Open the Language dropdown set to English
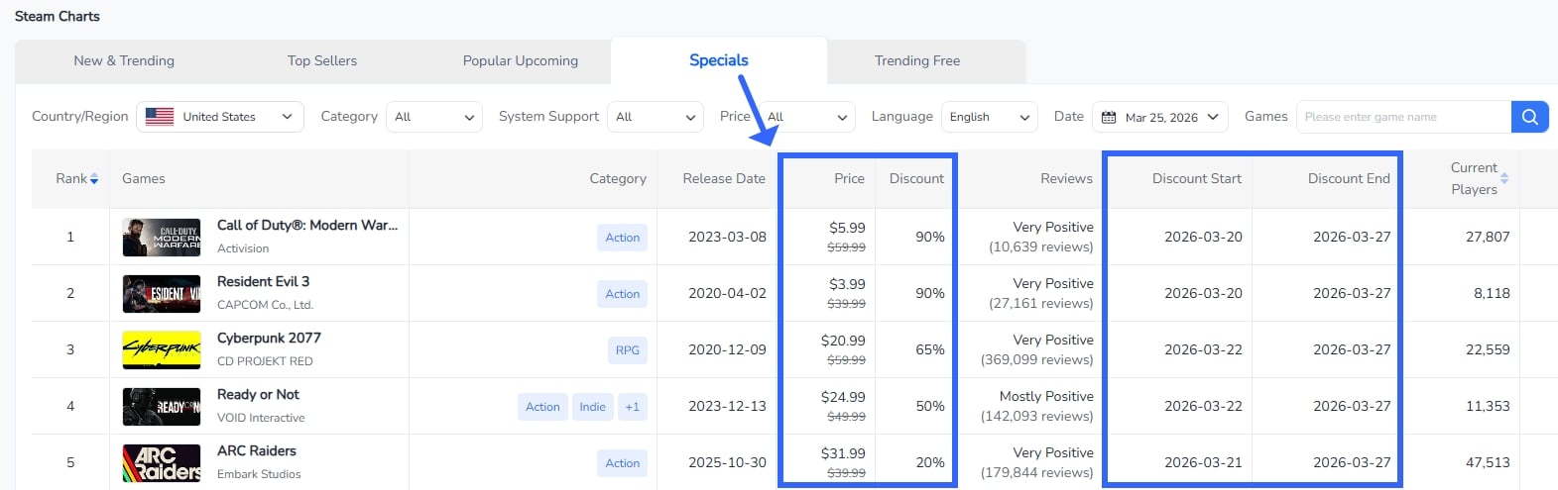The height and width of the screenshot is (490, 1558). tap(989, 117)
